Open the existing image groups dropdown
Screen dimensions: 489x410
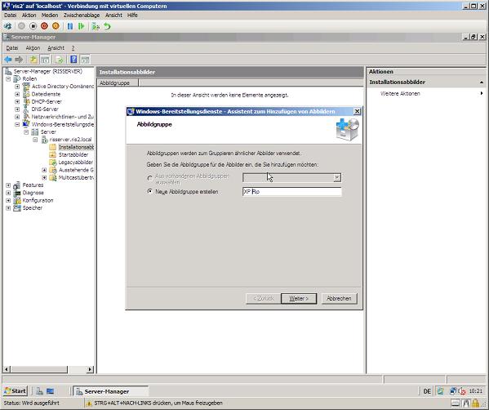coord(337,178)
